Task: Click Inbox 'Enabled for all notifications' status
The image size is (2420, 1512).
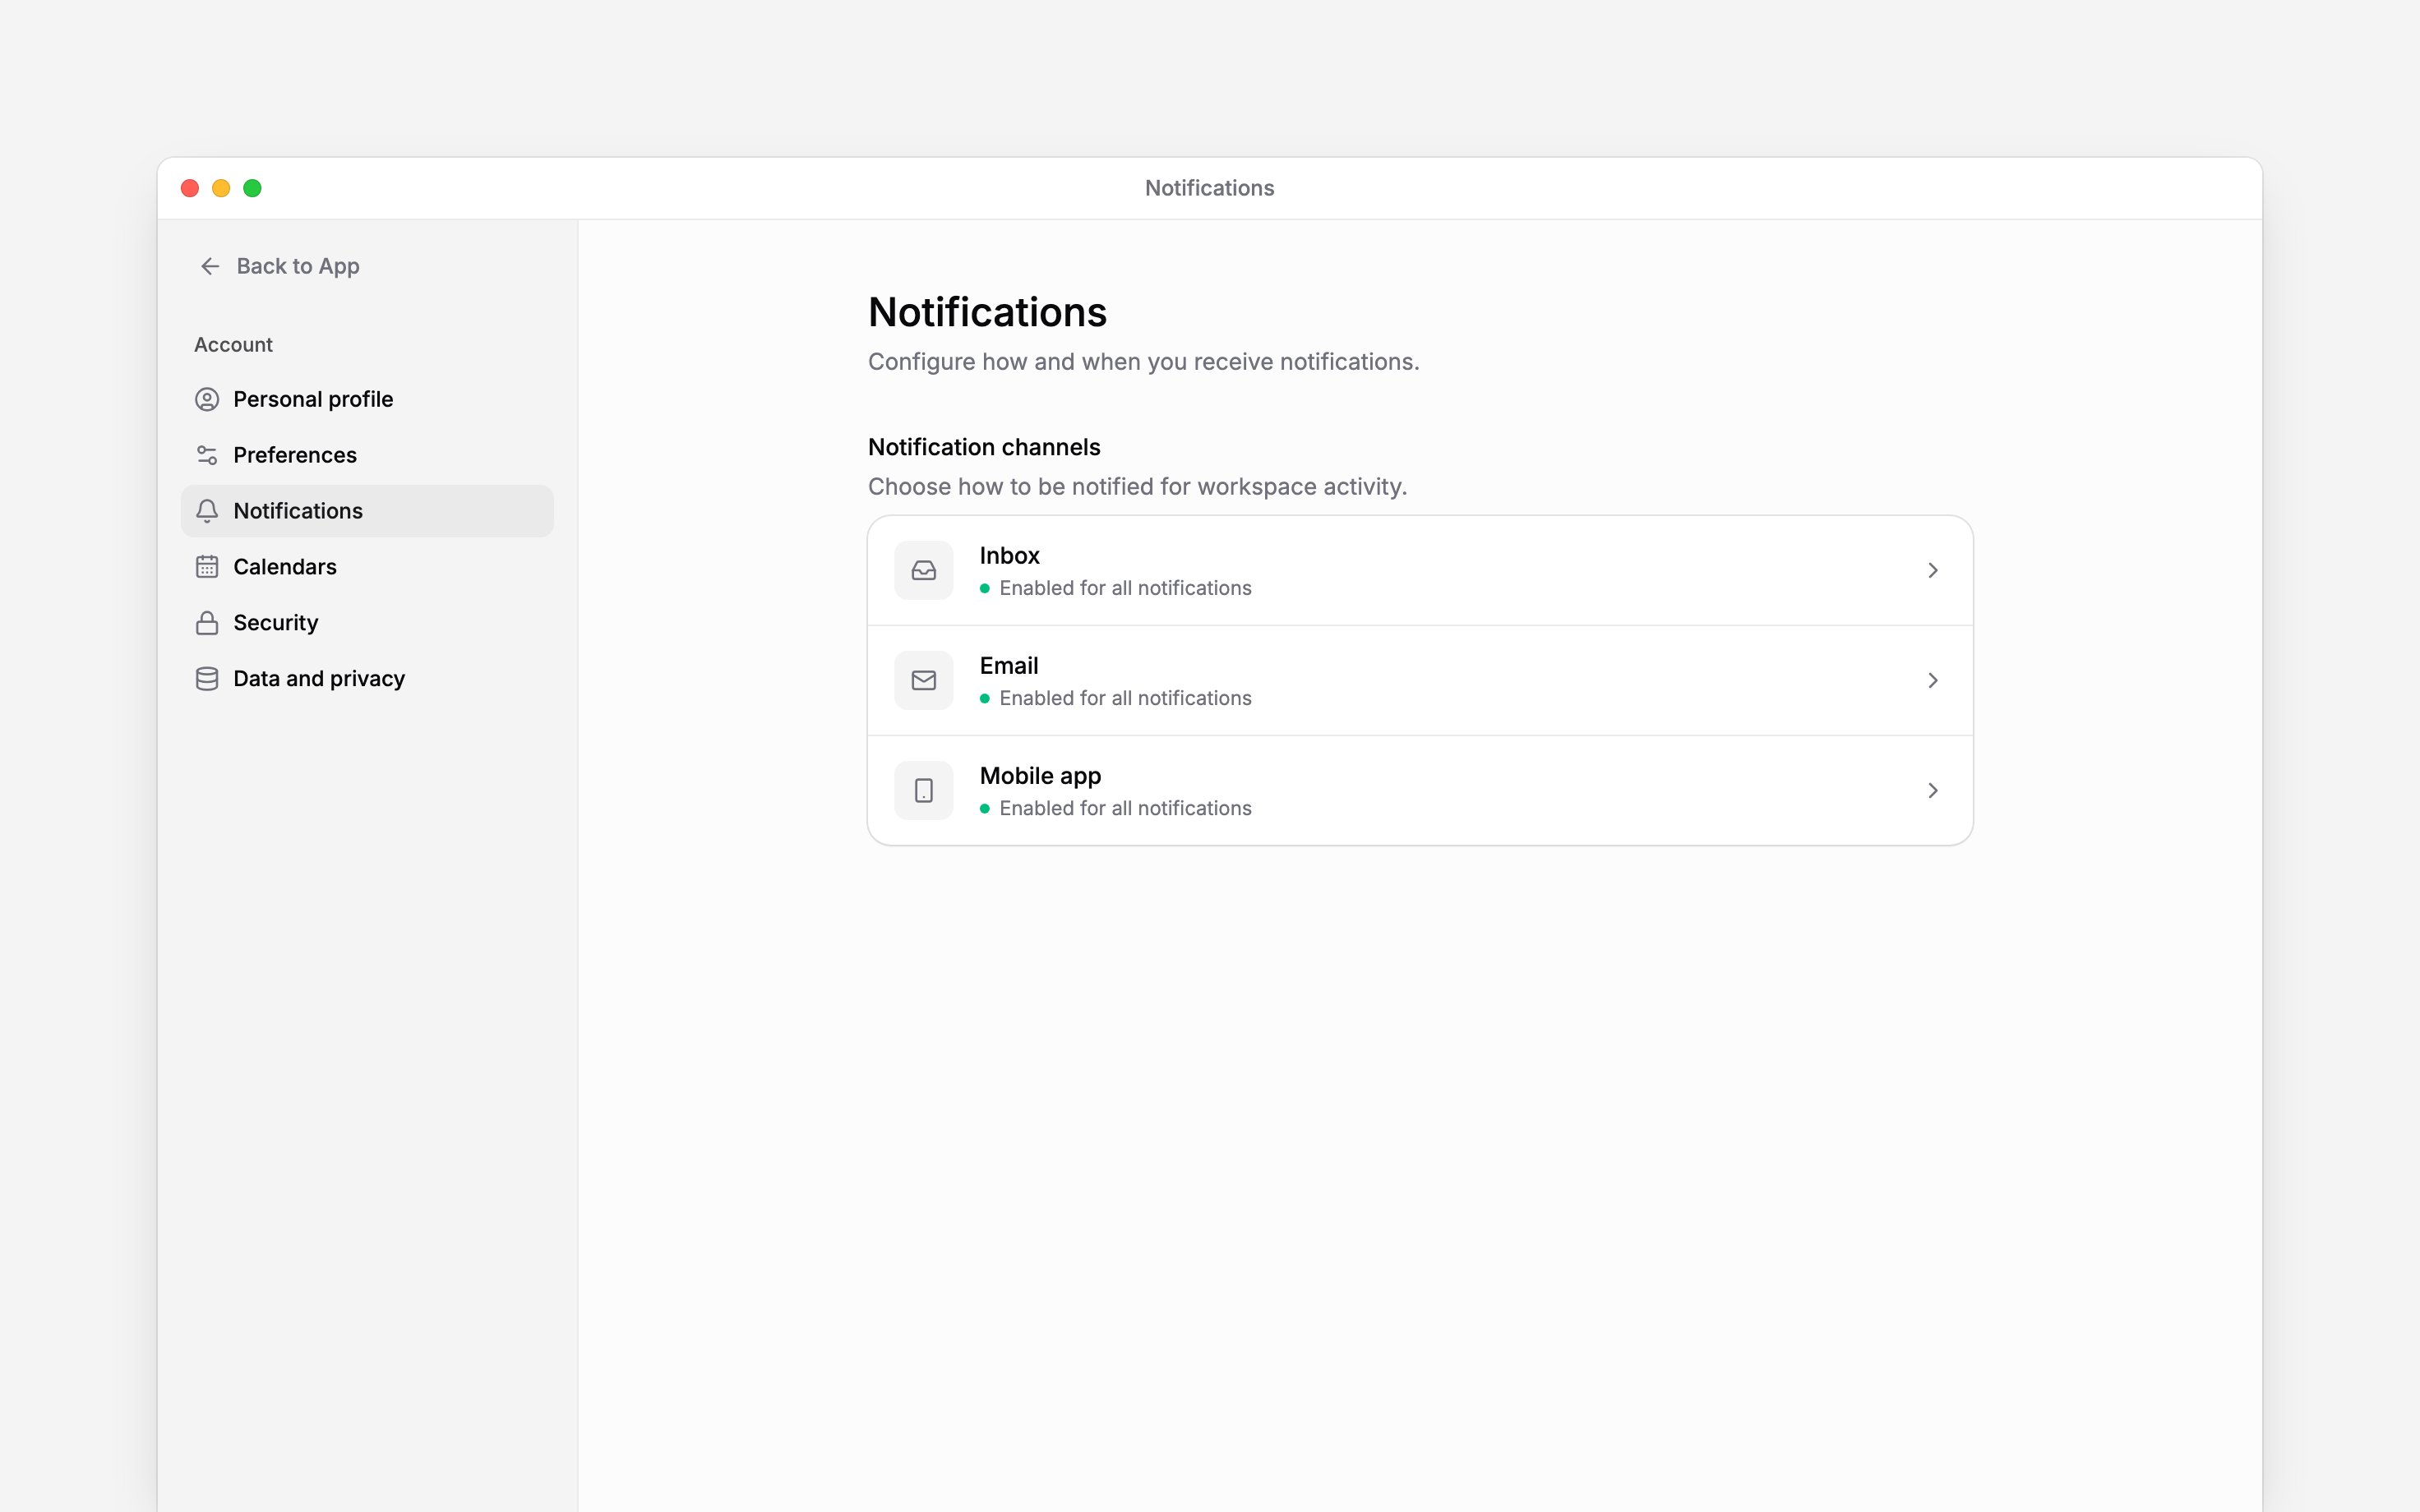Action: (x=1125, y=588)
